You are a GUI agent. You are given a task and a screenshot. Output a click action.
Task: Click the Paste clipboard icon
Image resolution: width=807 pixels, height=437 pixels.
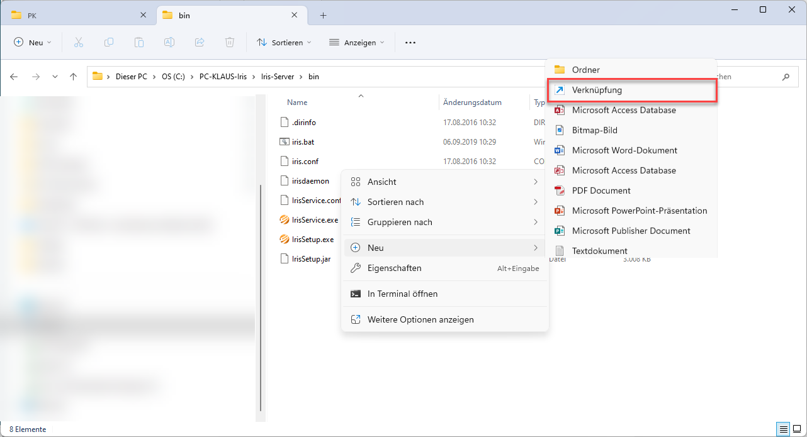[x=139, y=42]
